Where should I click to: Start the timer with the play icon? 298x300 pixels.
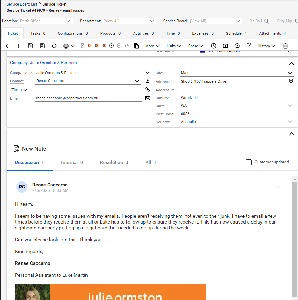pos(111,46)
